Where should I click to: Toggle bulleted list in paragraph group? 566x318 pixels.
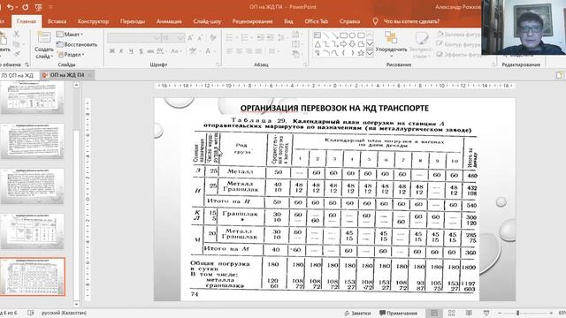coord(230,37)
